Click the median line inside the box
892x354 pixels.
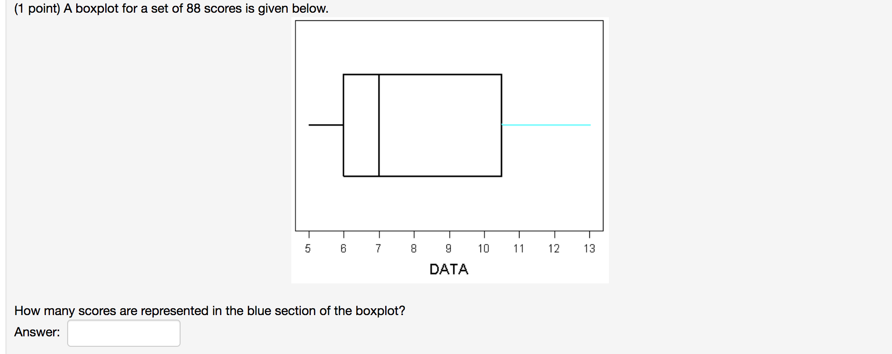pos(379,125)
